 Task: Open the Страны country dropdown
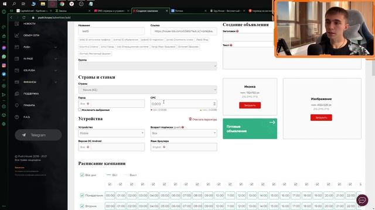148,90
